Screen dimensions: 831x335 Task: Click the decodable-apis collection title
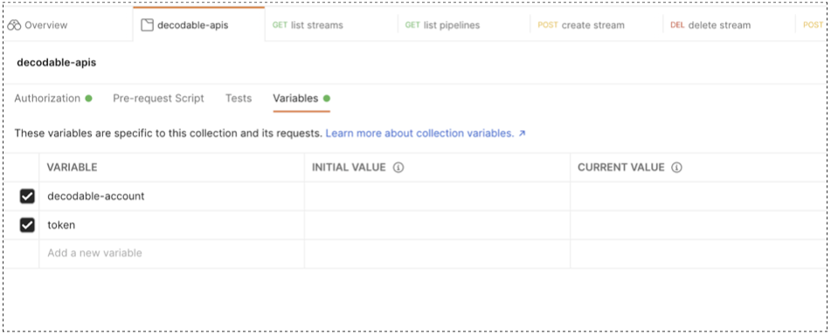pyautogui.click(x=57, y=63)
